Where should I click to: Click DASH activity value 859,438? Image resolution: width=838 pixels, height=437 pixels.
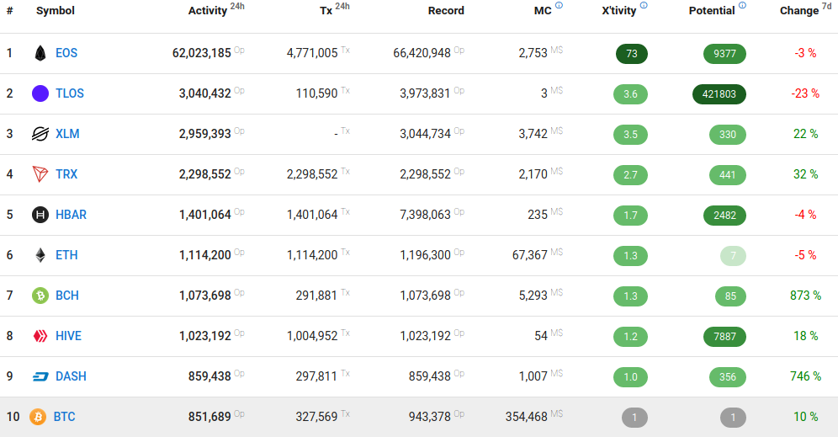click(x=209, y=376)
